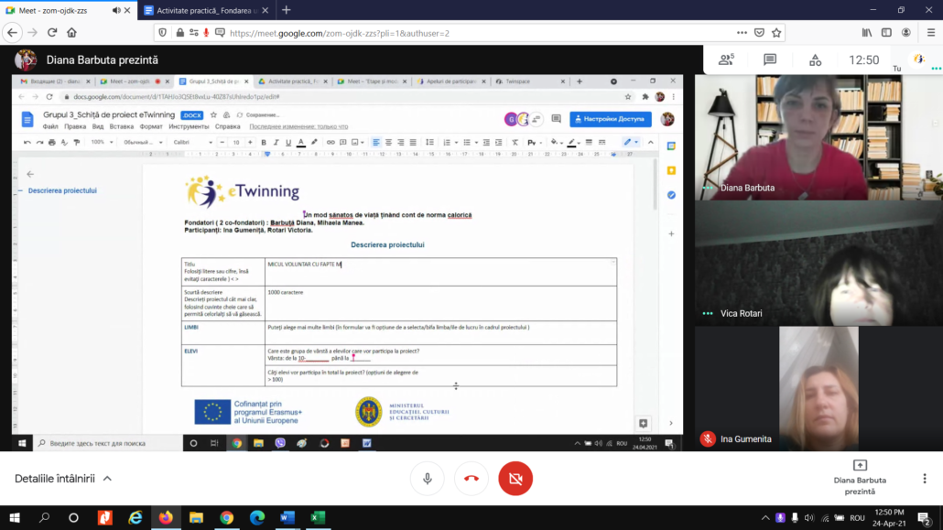The height and width of the screenshot is (530, 943).
Task: Bookmark this page with the star icon
Action: click(x=776, y=32)
